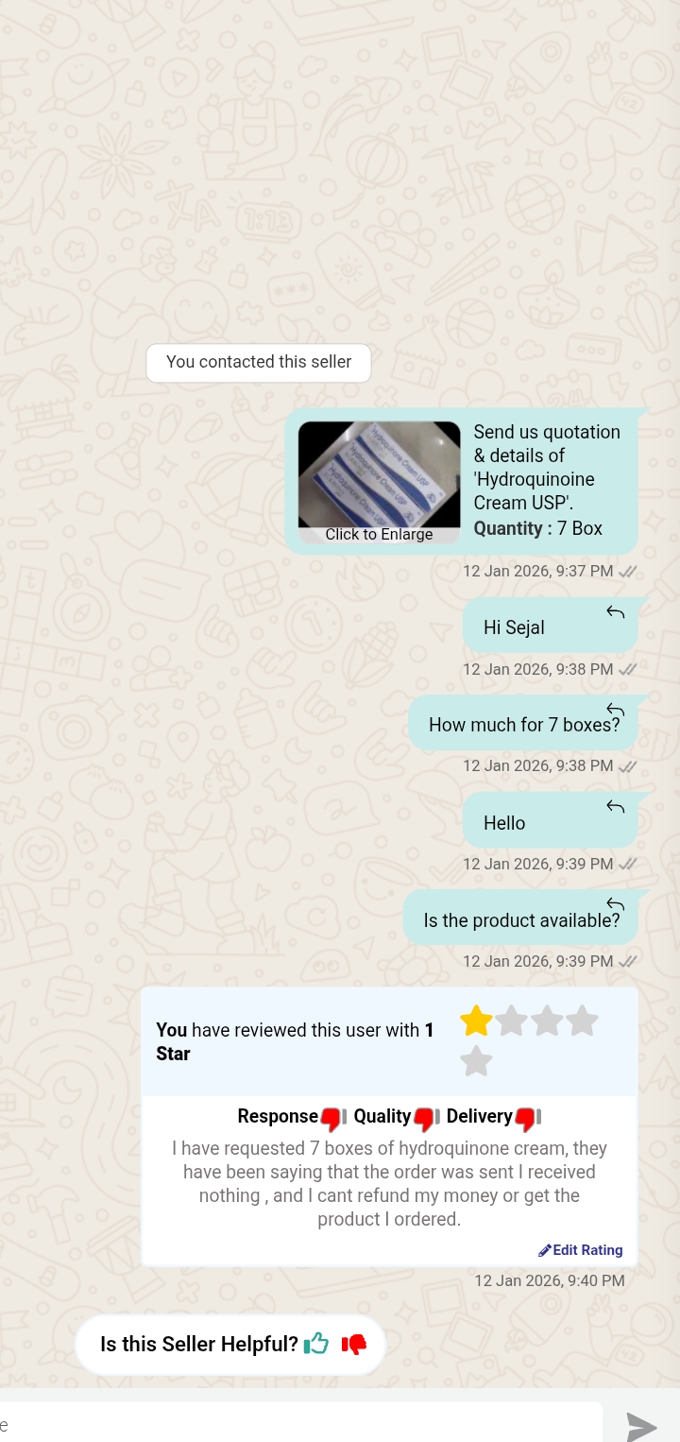Toggle the Delivery thumbs down indicator
The image size is (680, 1442).
coord(528,1119)
